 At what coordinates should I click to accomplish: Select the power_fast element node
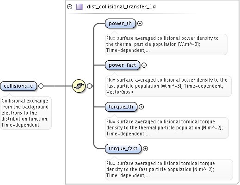123,65
